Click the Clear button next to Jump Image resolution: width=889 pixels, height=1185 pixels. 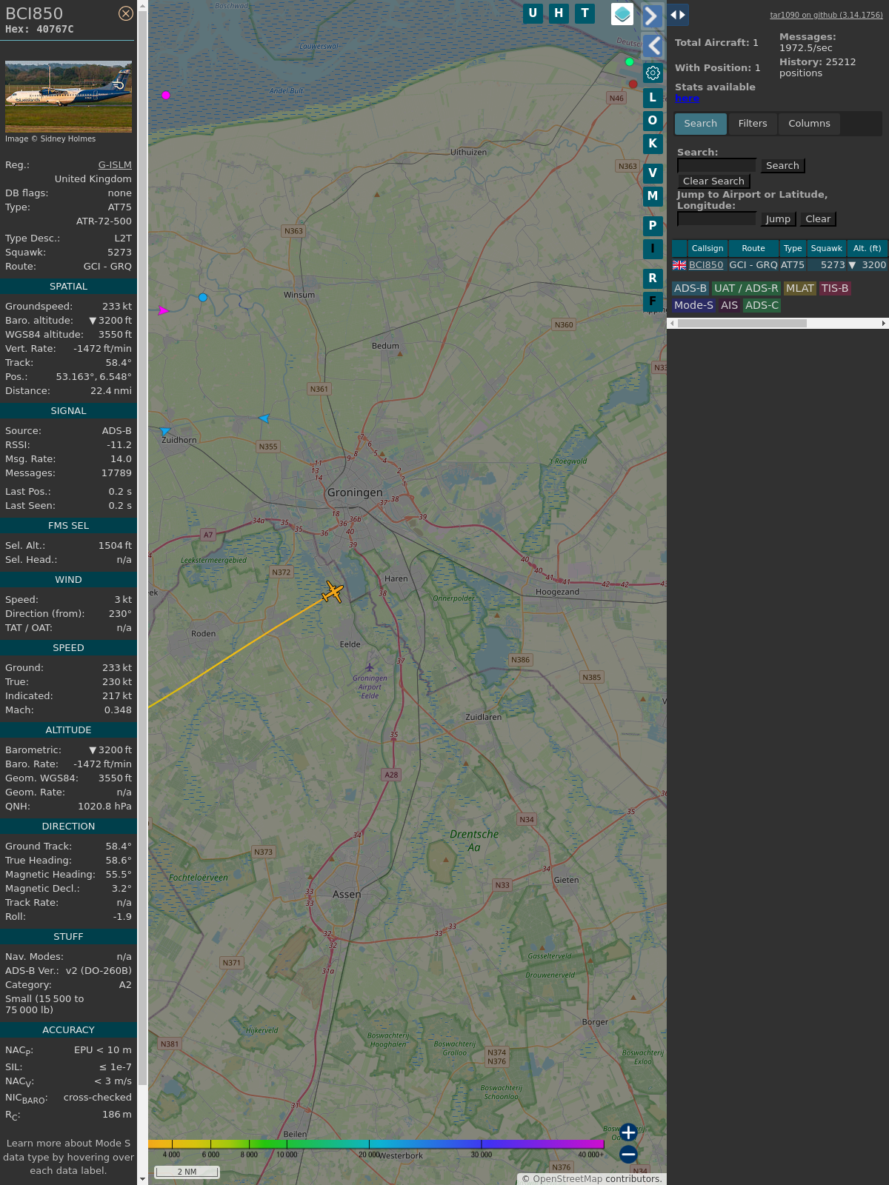[818, 219]
